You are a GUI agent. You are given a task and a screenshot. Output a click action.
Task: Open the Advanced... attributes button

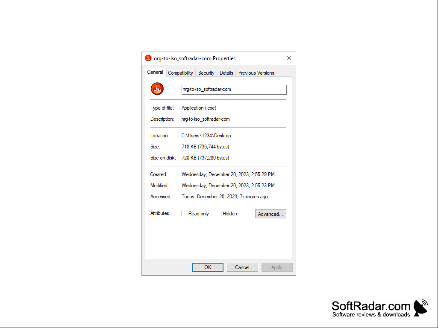coord(270,214)
